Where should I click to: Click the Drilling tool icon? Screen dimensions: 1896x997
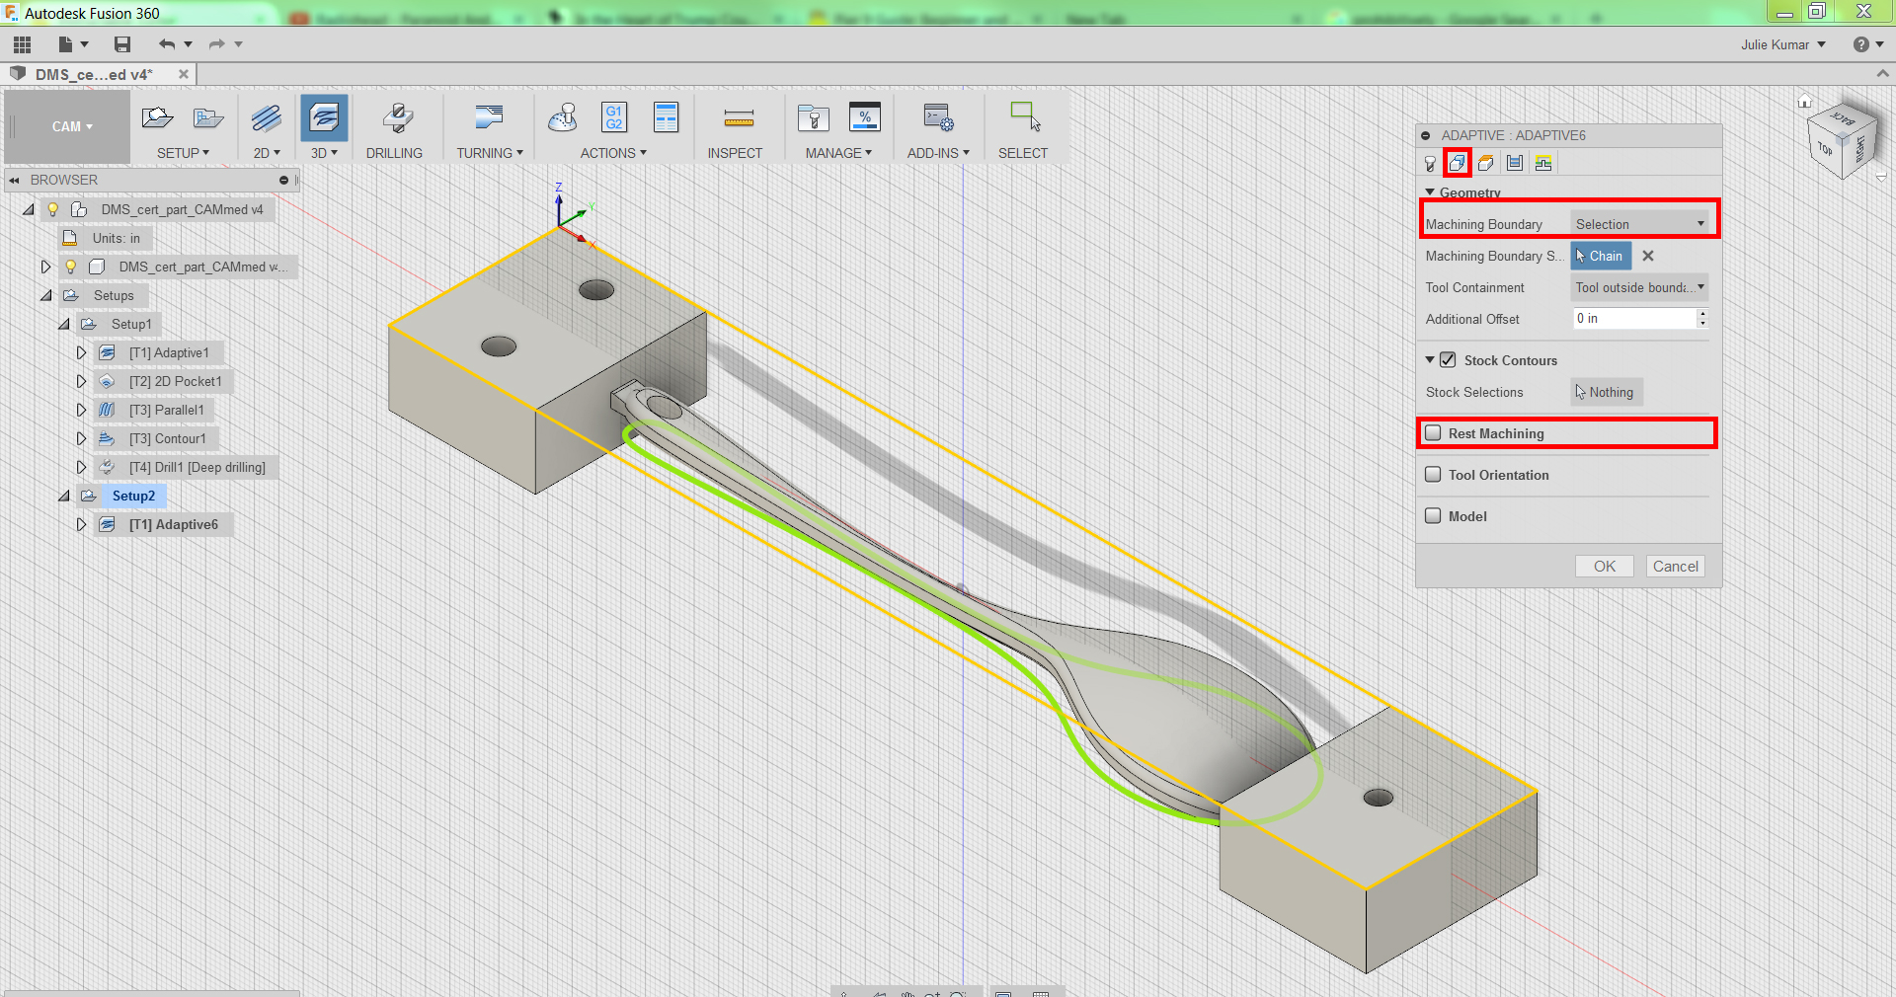click(397, 118)
